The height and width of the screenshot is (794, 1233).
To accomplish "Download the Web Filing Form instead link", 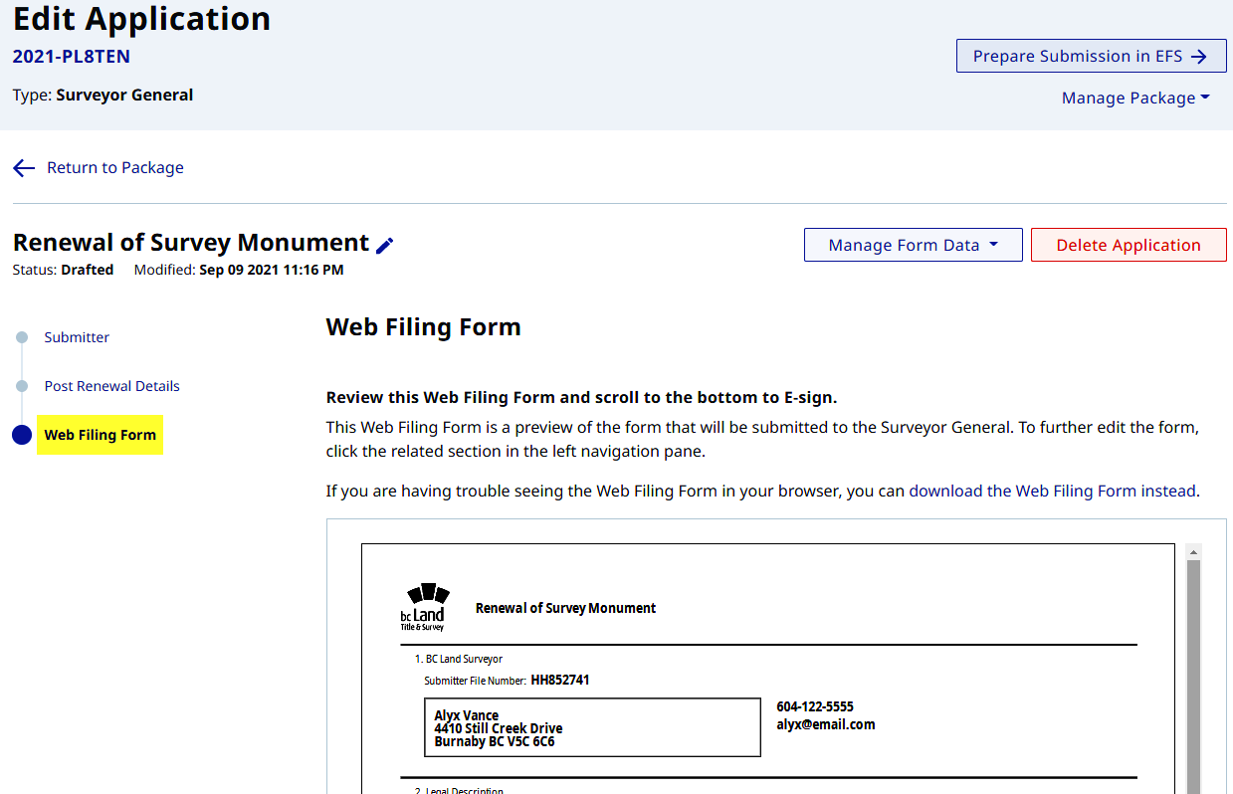I will [x=1054, y=491].
